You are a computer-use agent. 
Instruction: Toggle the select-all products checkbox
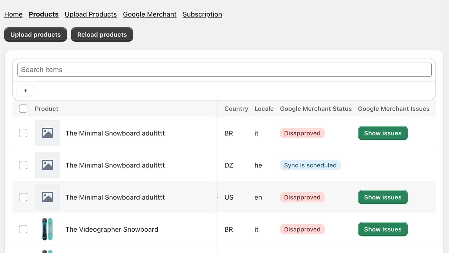(x=23, y=109)
